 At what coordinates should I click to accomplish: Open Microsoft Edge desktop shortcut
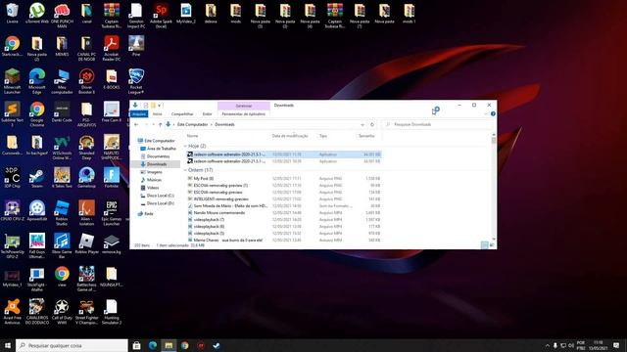(x=37, y=81)
